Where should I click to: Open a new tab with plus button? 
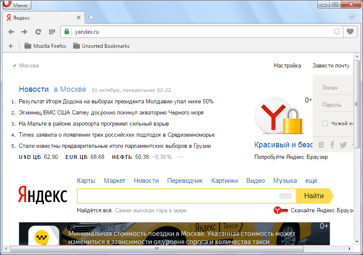[x=91, y=18]
